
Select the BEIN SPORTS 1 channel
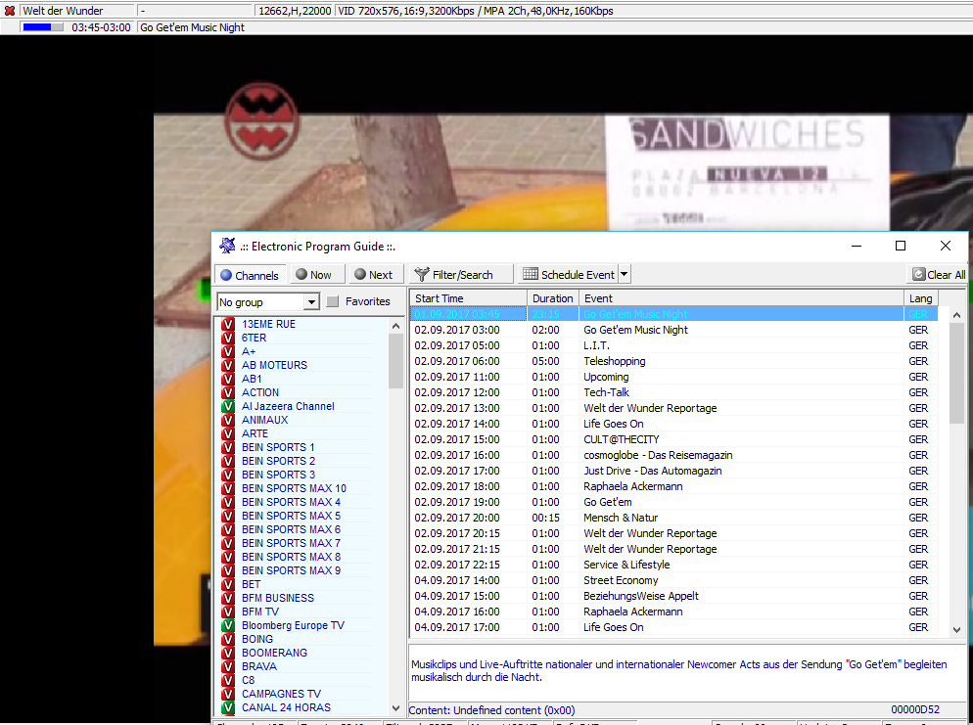pyautogui.click(x=278, y=447)
